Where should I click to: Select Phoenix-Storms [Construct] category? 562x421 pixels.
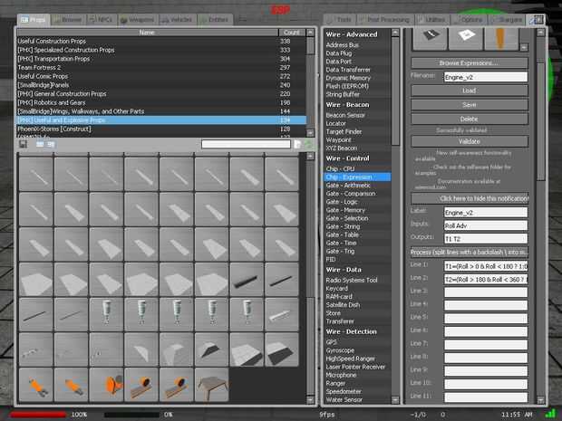(x=161, y=129)
